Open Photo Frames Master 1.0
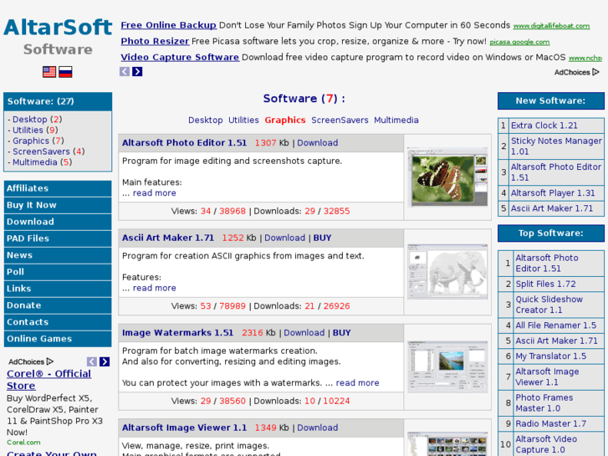The width and height of the screenshot is (608, 456). pyautogui.click(x=544, y=402)
